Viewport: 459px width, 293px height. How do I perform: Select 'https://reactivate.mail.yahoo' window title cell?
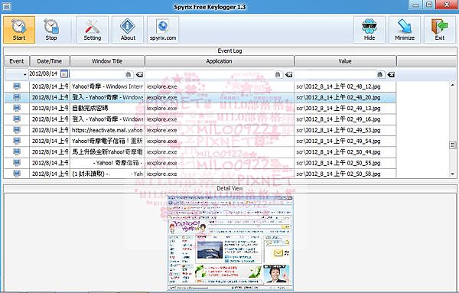107,130
